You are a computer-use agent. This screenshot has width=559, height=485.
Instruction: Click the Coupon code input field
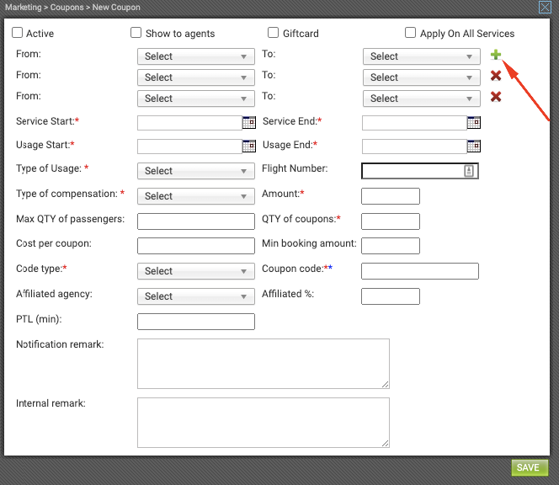click(419, 271)
